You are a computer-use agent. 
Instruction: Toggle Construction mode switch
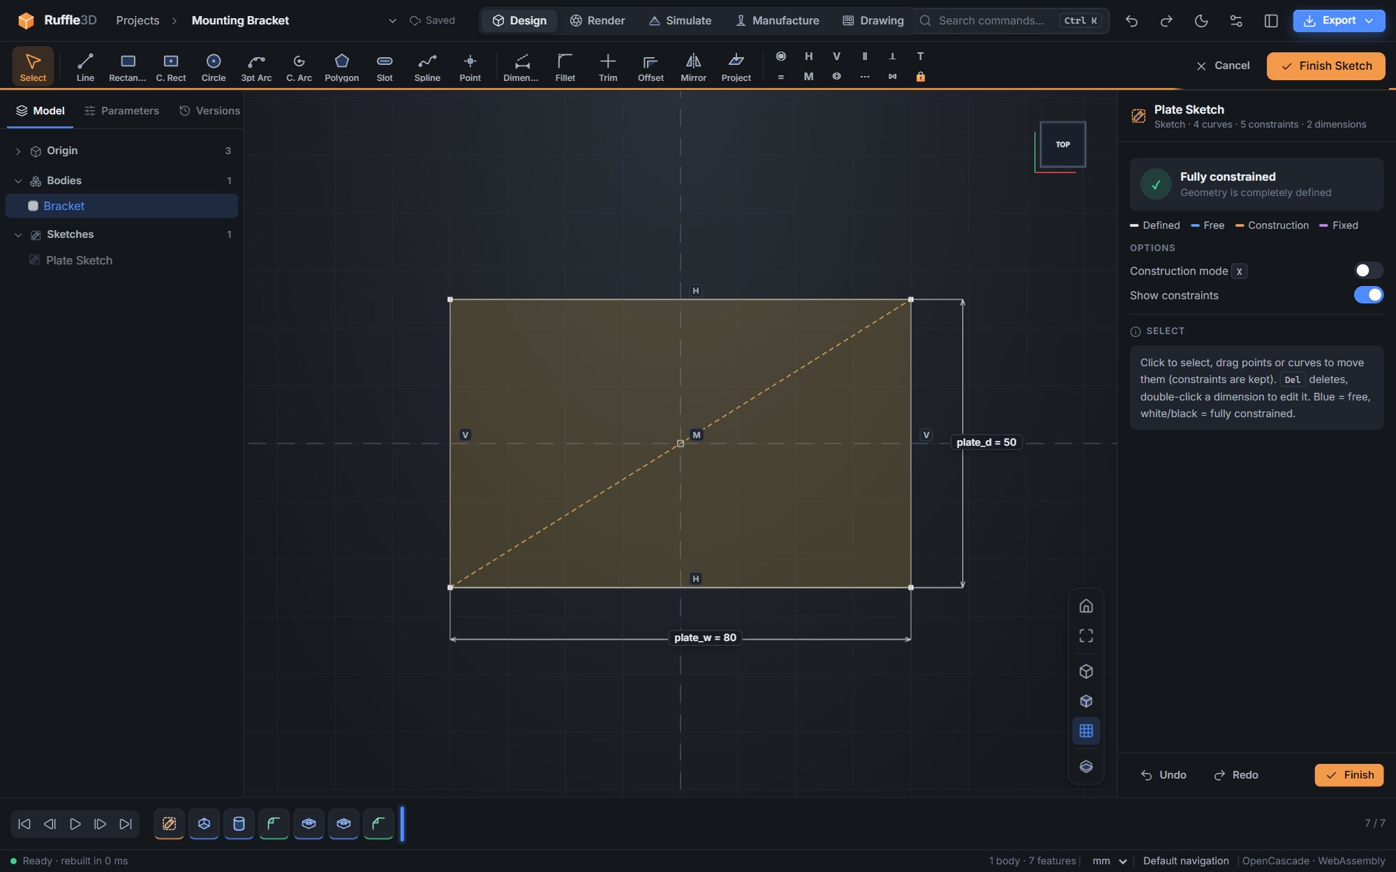coord(1368,271)
